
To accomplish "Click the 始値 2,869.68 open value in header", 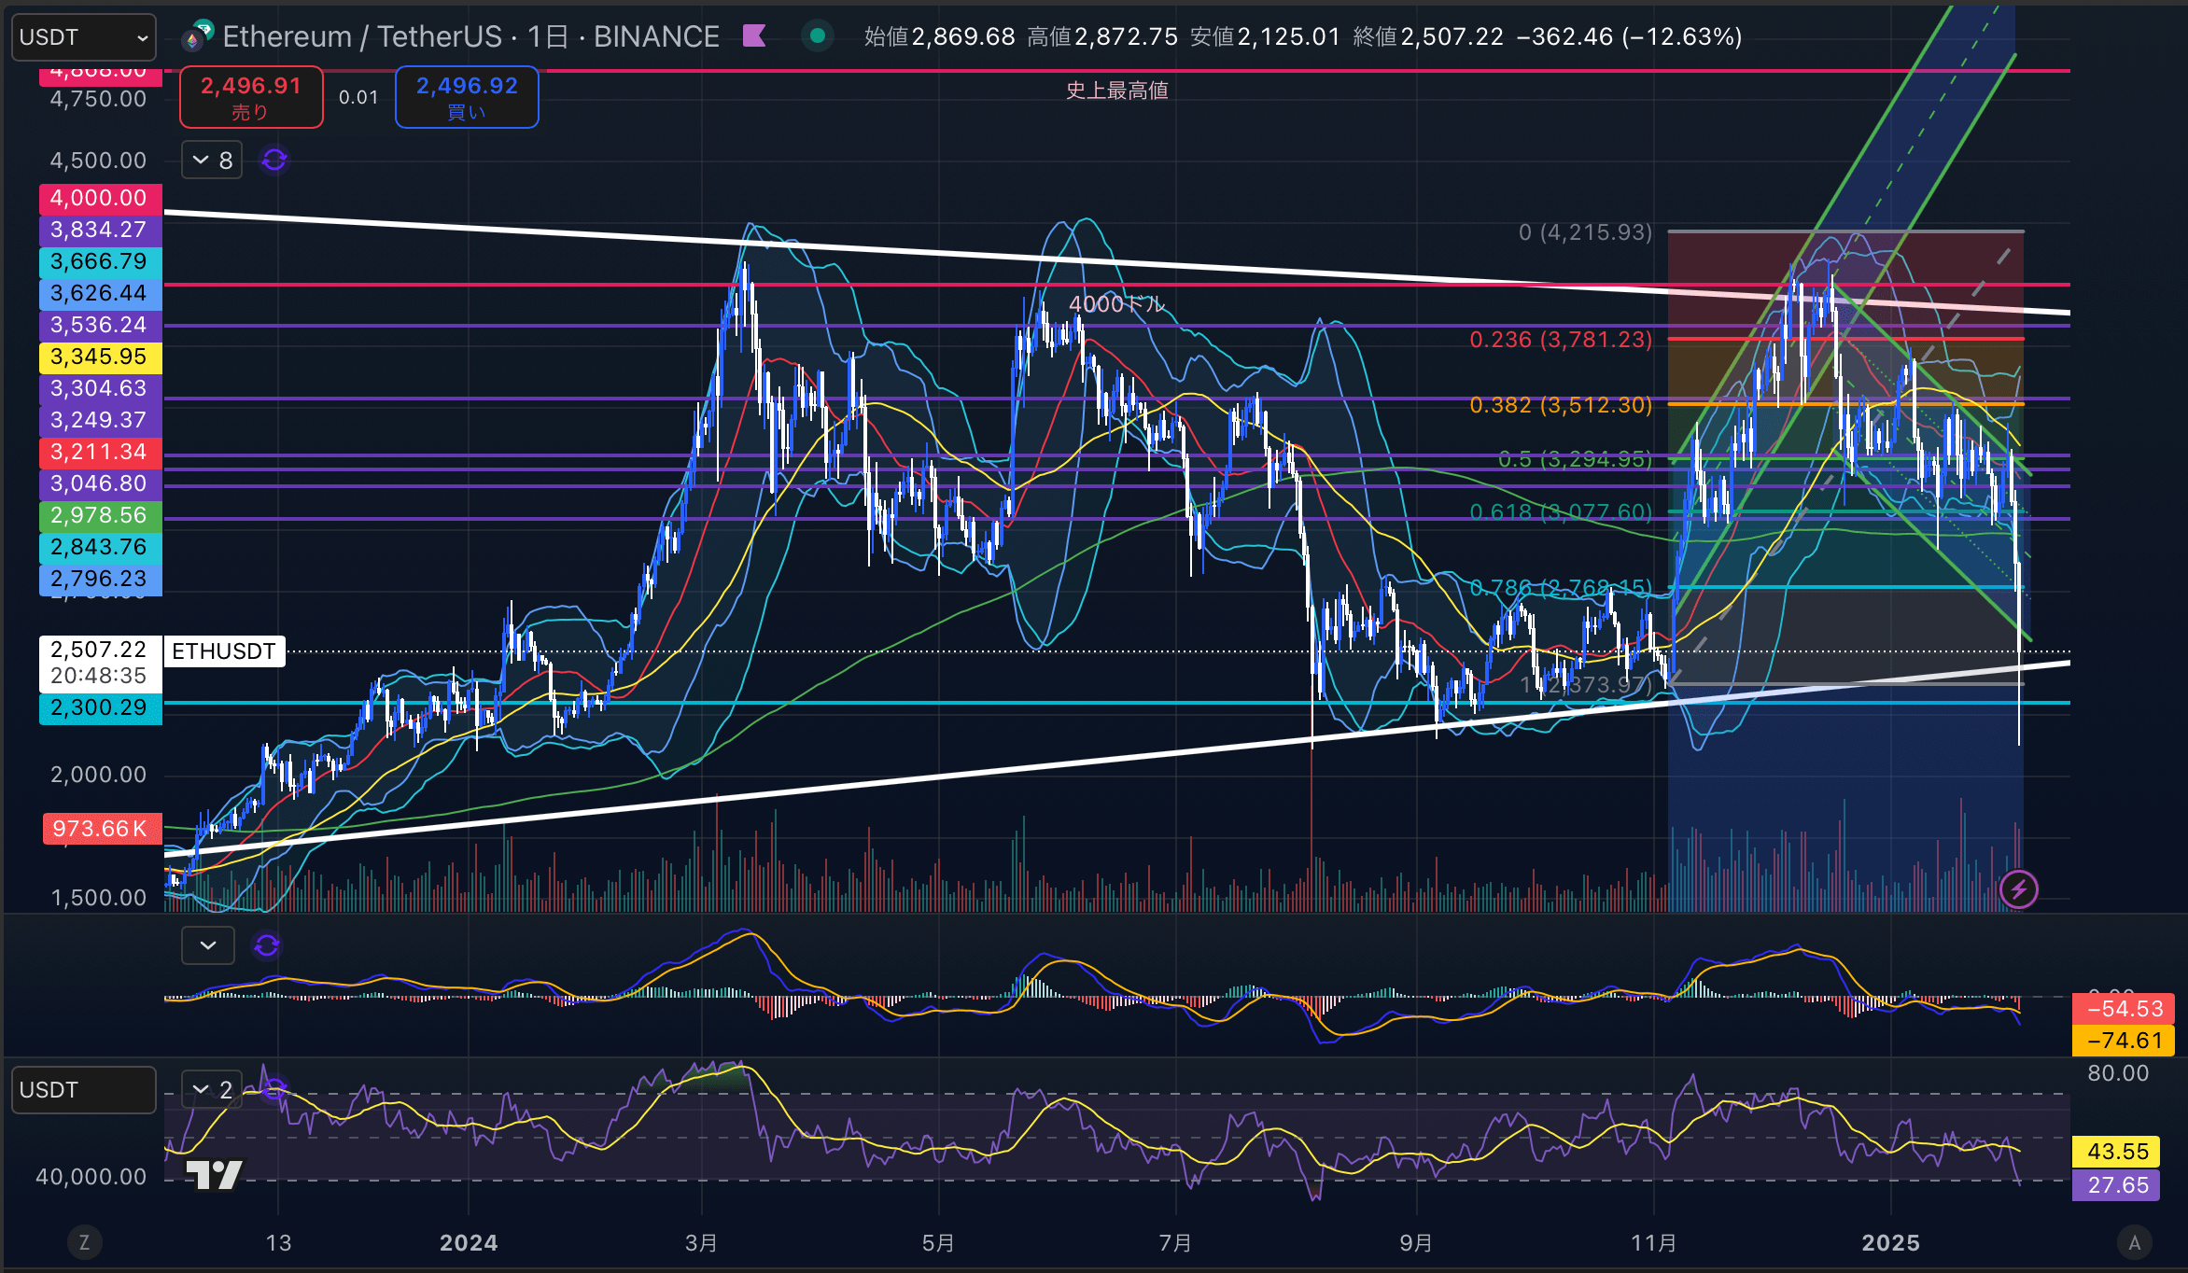I will 939,36.
